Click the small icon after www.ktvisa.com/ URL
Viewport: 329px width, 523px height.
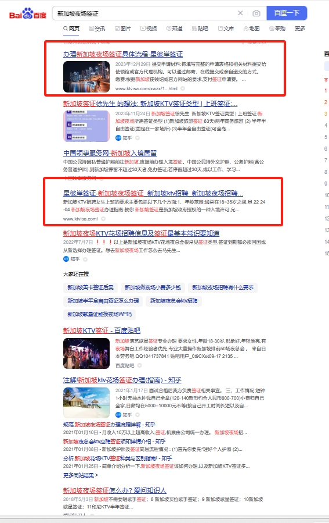[103, 219]
